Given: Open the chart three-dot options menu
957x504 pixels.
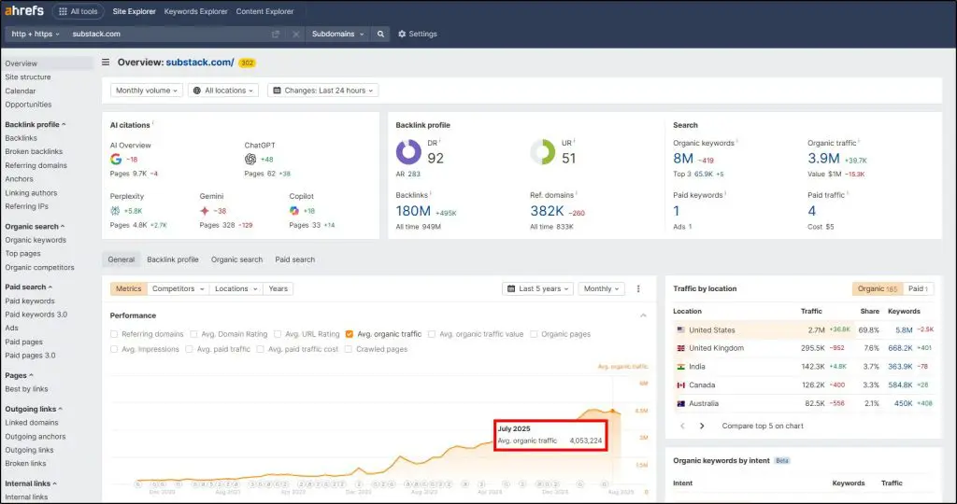Looking at the screenshot, I should pyautogui.click(x=638, y=289).
